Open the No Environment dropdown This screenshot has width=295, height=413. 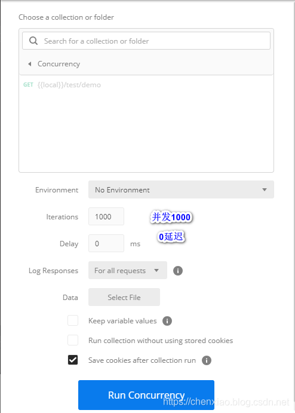coord(181,189)
